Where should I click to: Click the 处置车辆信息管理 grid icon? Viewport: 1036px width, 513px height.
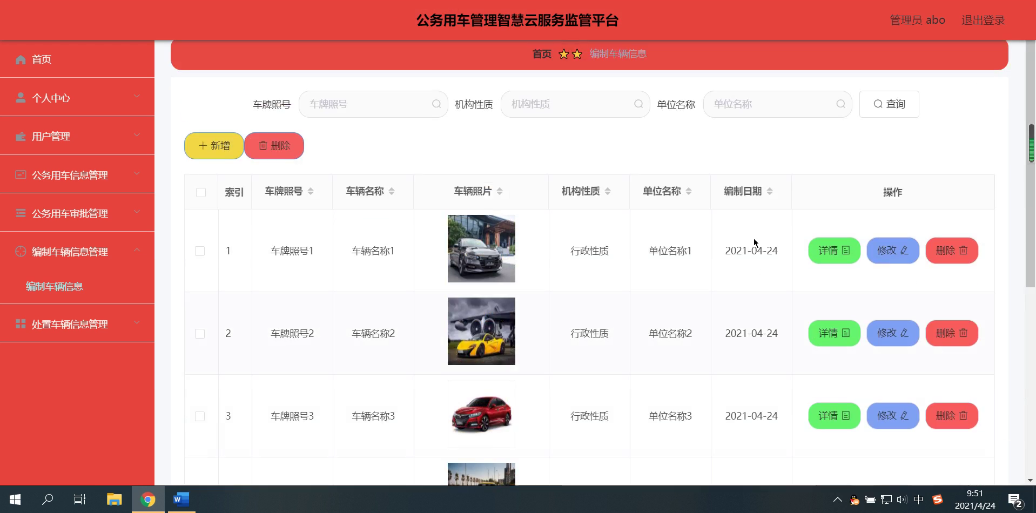(x=21, y=323)
